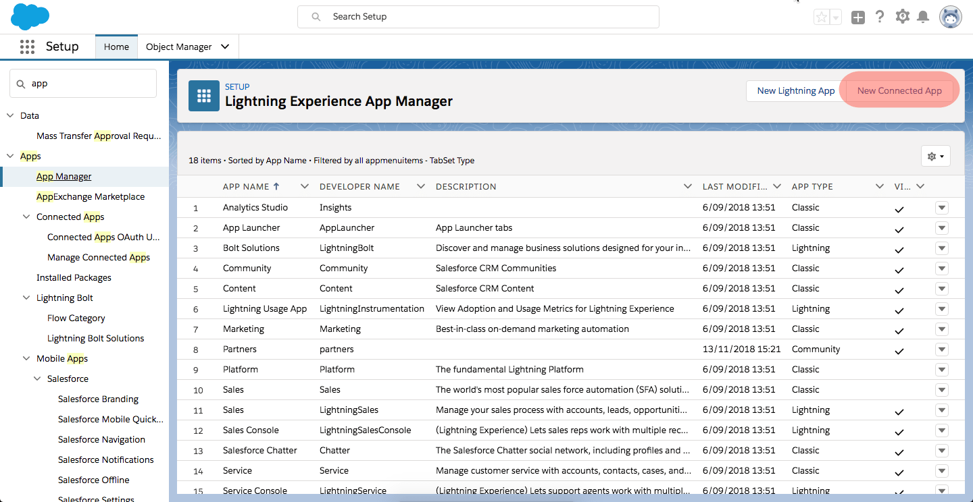The height and width of the screenshot is (502, 973).
Task: Open the list view controls gear icon
Action: [935, 155]
